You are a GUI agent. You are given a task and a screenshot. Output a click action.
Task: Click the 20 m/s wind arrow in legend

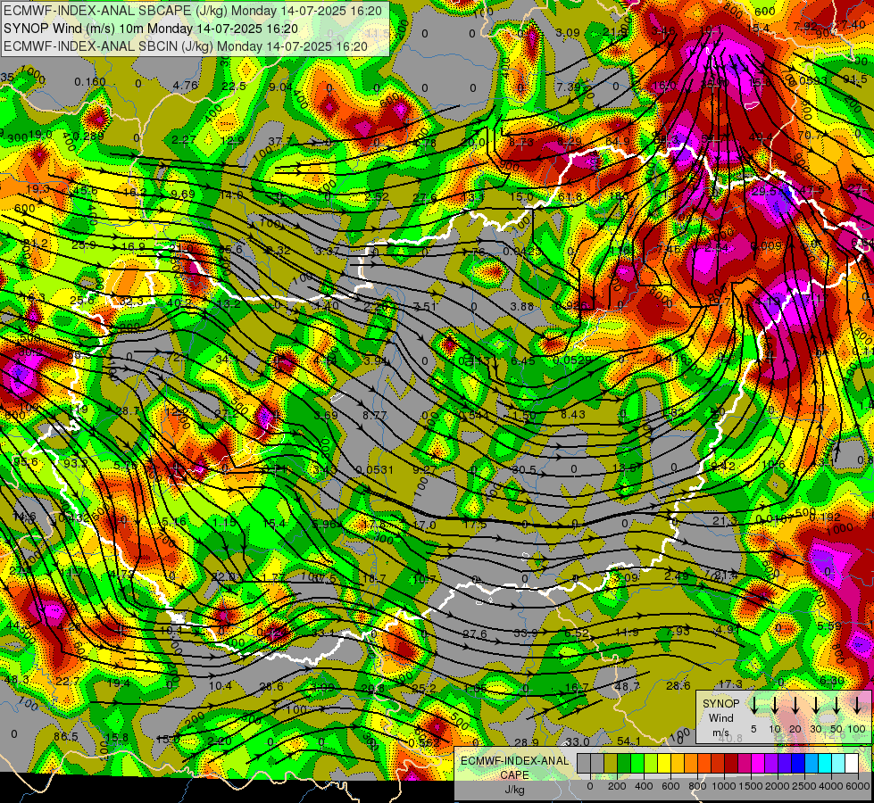click(795, 706)
